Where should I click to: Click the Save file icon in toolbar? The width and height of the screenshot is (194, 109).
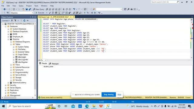tap(27, 9)
